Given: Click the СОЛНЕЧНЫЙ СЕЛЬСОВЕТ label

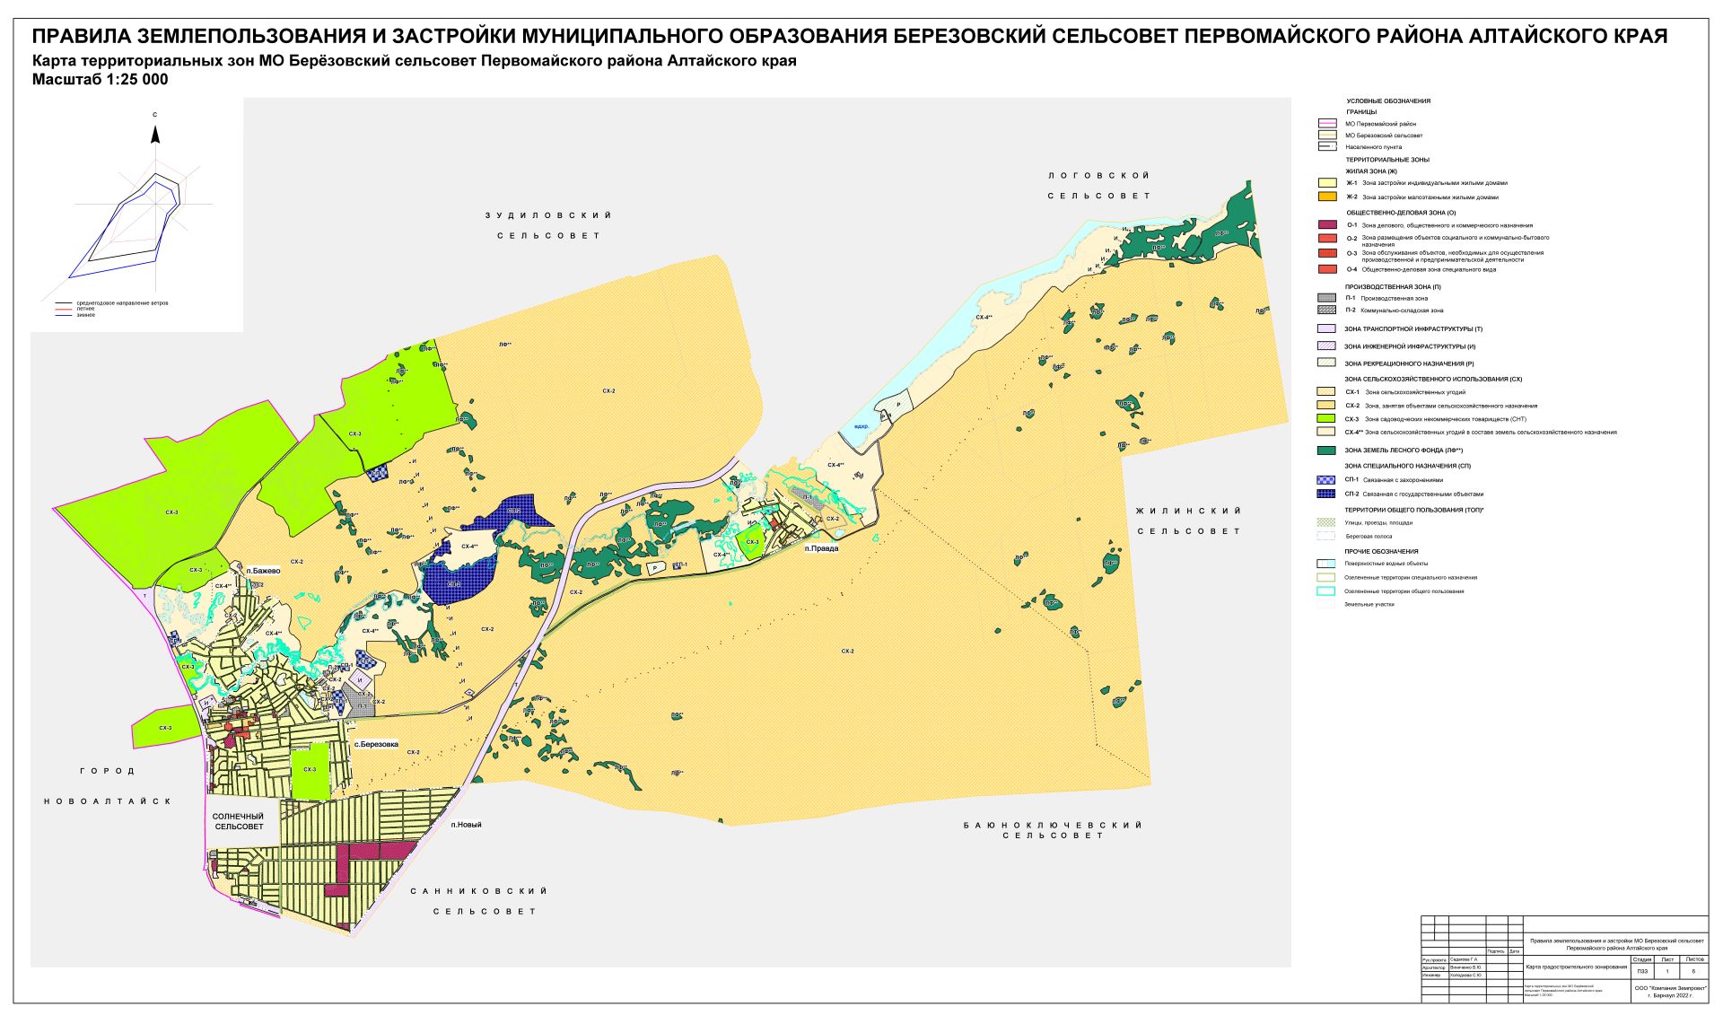Looking at the screenshot, I should click(239, 821).
